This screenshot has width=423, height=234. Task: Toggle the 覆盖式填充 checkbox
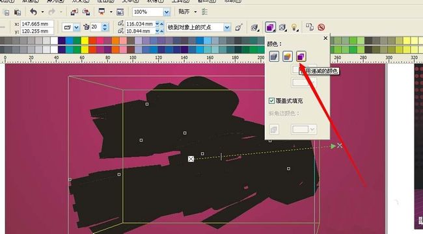(x=271, y=101)
